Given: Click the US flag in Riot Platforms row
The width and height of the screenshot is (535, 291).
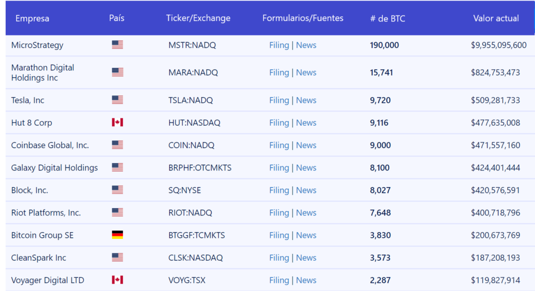Looking at the screenshot, I should 118,212.
